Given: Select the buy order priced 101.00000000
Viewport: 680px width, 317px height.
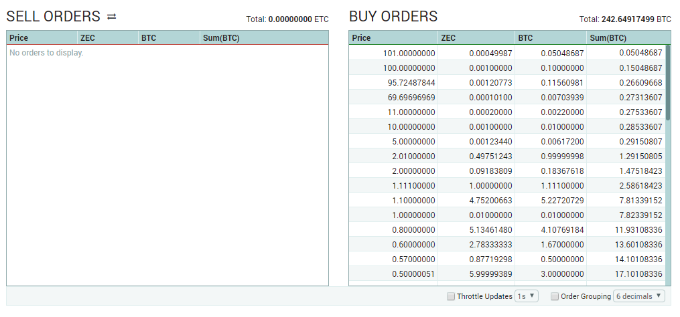Looking at the screenshot, I should tap(507, 53).
